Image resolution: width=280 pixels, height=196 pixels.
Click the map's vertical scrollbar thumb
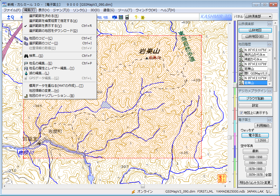230,137
